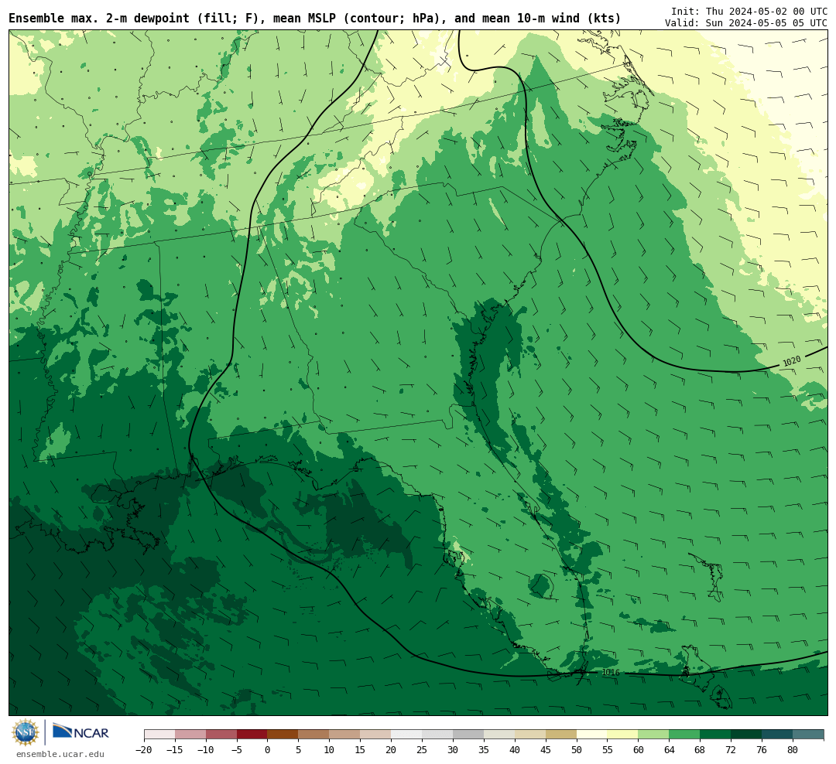This screenshot has width=836, height=764.
Task: Pick the light green swatch between 60 and 64
Action: click(x=653, y=734)
